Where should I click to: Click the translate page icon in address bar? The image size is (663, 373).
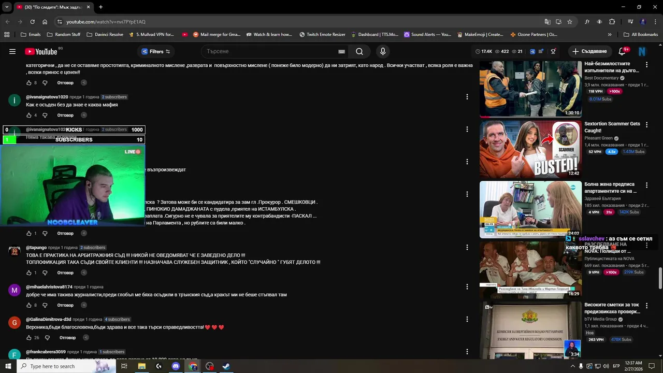(x=547, y=22)
